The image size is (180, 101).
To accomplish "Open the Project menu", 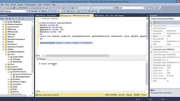I will point(13,4).
